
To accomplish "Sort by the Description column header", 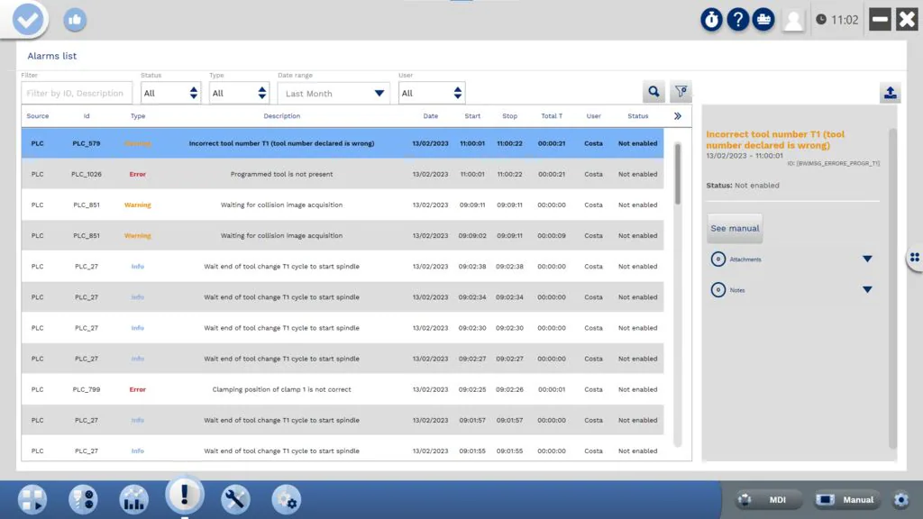I will tap(282, 116).
